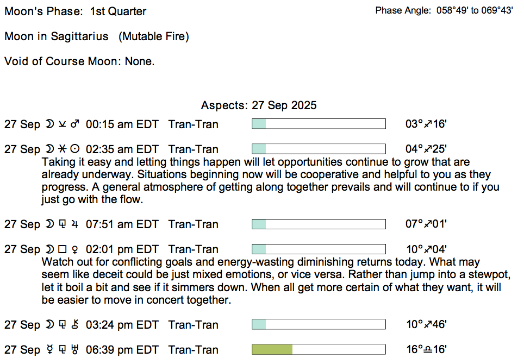Click the square aspect symbol before Venus
Viewport: 524px width, 364px height.
point(63,249)
